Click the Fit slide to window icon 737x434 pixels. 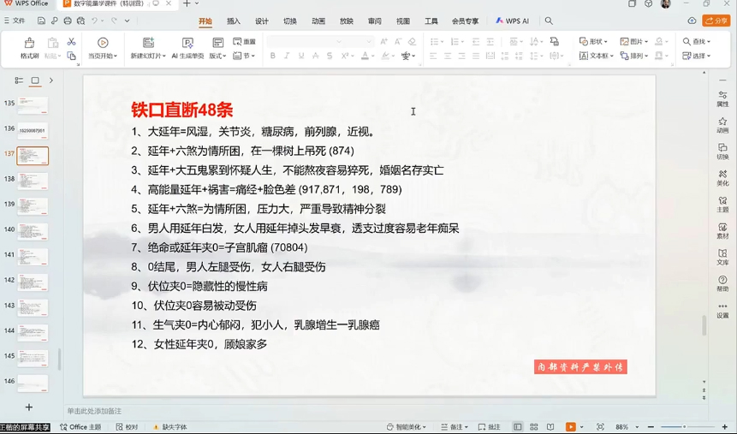600,427
